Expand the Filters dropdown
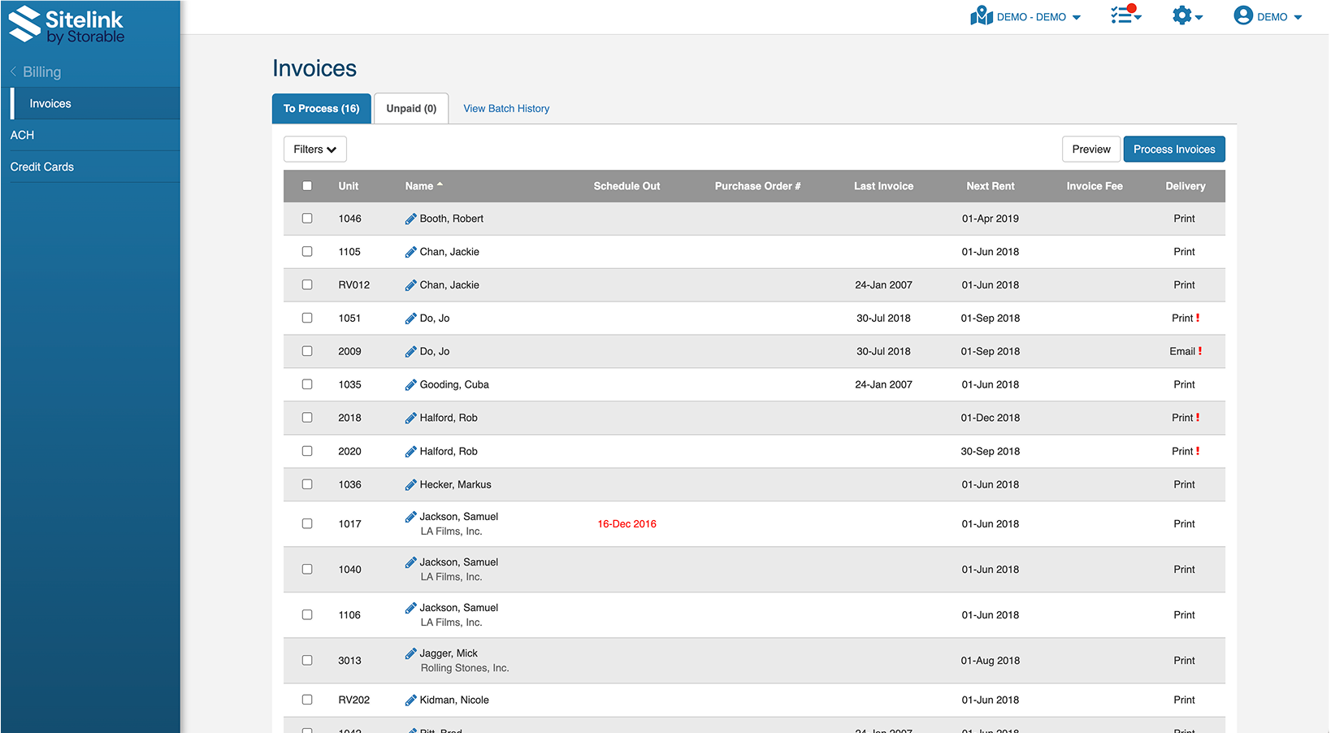 tap(314, 150)
